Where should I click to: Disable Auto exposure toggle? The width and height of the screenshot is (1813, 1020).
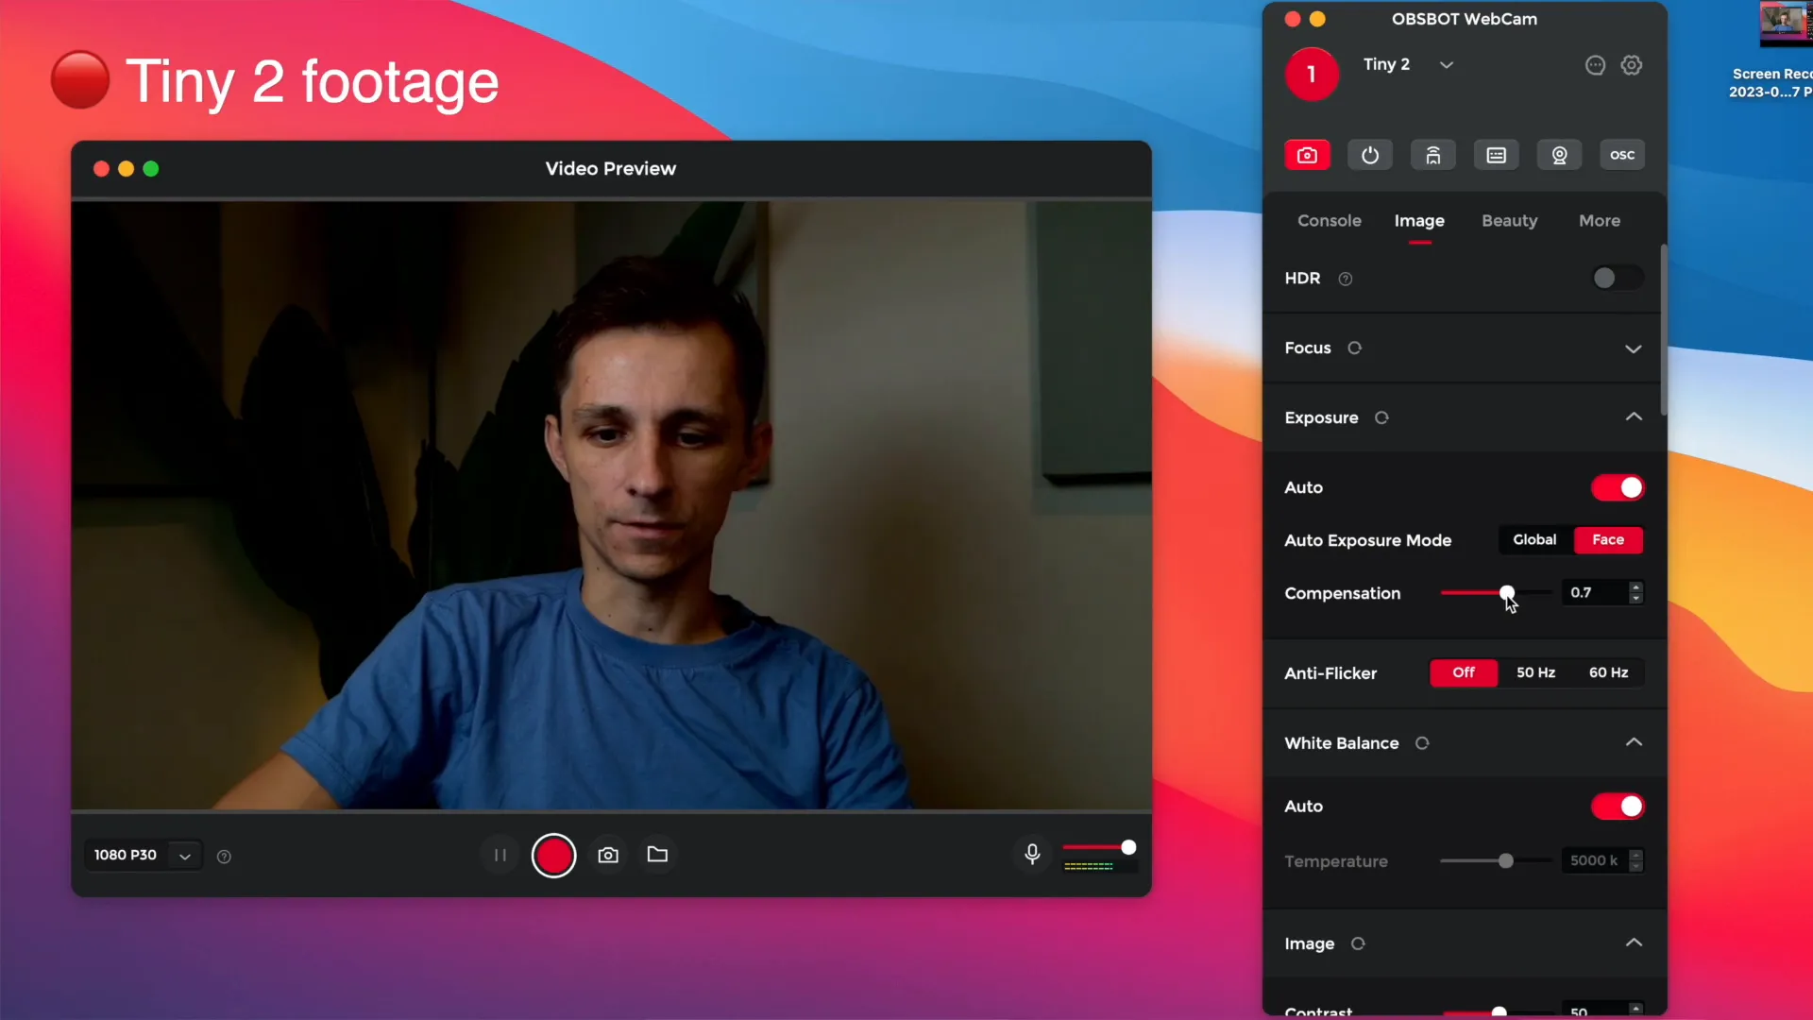[1618, 487]
